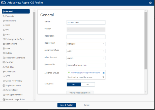The width and height of the screenshot is (155, 110).
Task: Remove All Devices group with X icon
Action: 103,73
